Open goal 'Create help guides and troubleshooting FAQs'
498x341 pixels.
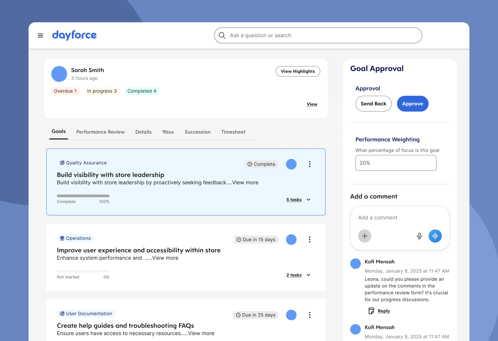pyautogui.click(x=126, y=326)
